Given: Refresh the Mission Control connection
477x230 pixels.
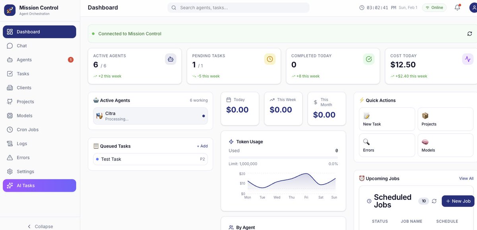Looking at the screenshot, I should click(469, 34).
